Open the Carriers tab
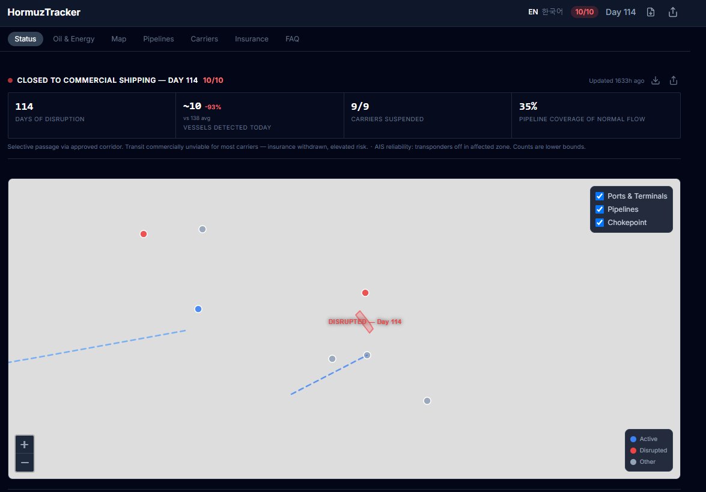 [x=204, y=38]
